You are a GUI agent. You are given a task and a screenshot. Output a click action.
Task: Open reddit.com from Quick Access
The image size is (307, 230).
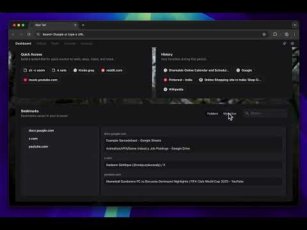tap(112, 70)
